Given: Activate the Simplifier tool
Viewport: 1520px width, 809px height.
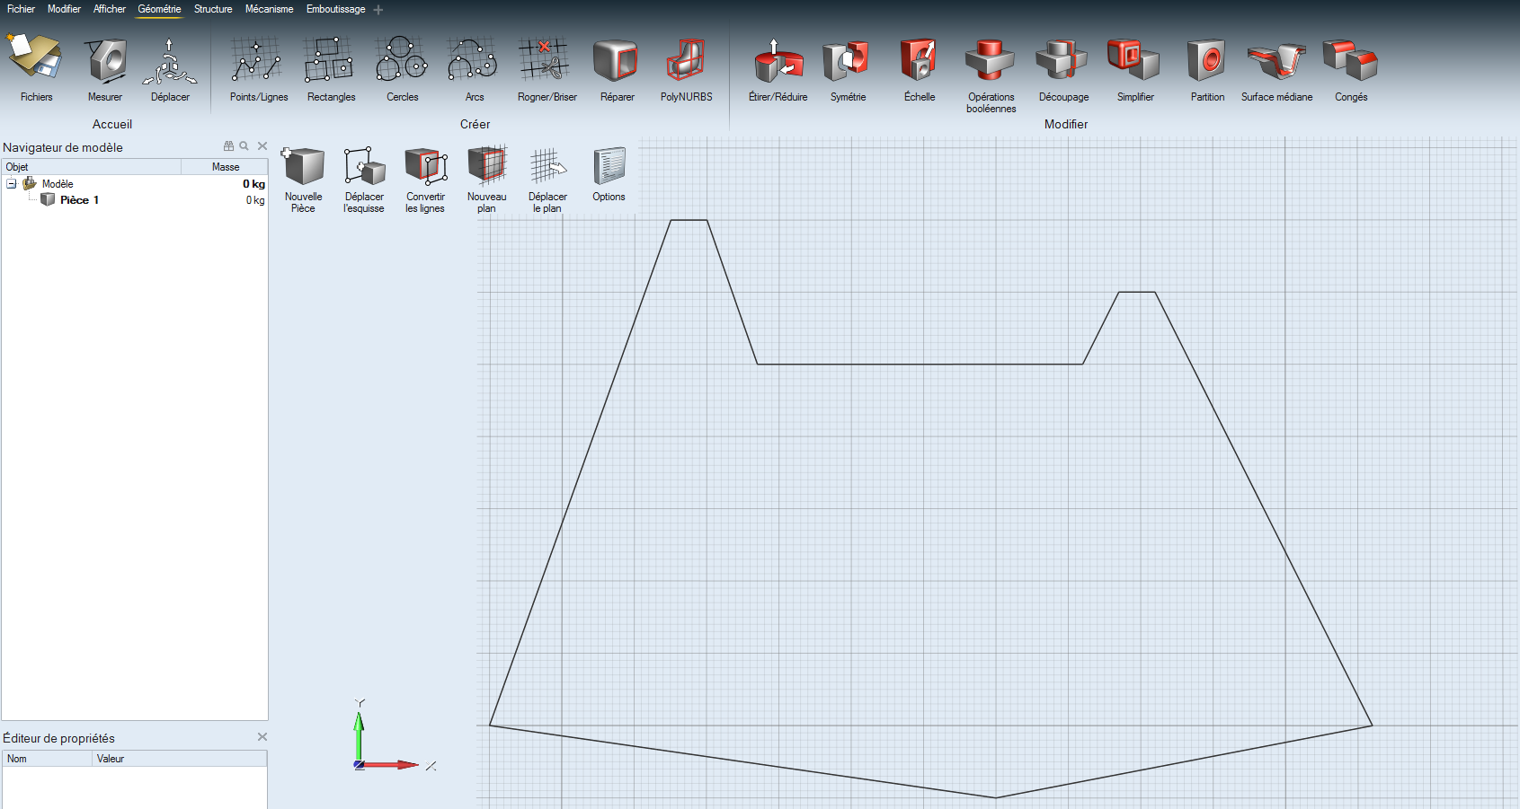Looking at the screenshot, I should [x=1134, y=60].
